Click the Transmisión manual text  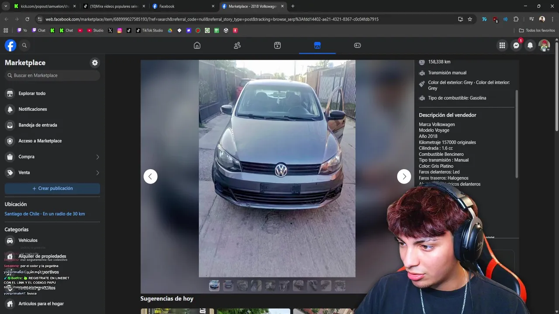click(447, 73)
